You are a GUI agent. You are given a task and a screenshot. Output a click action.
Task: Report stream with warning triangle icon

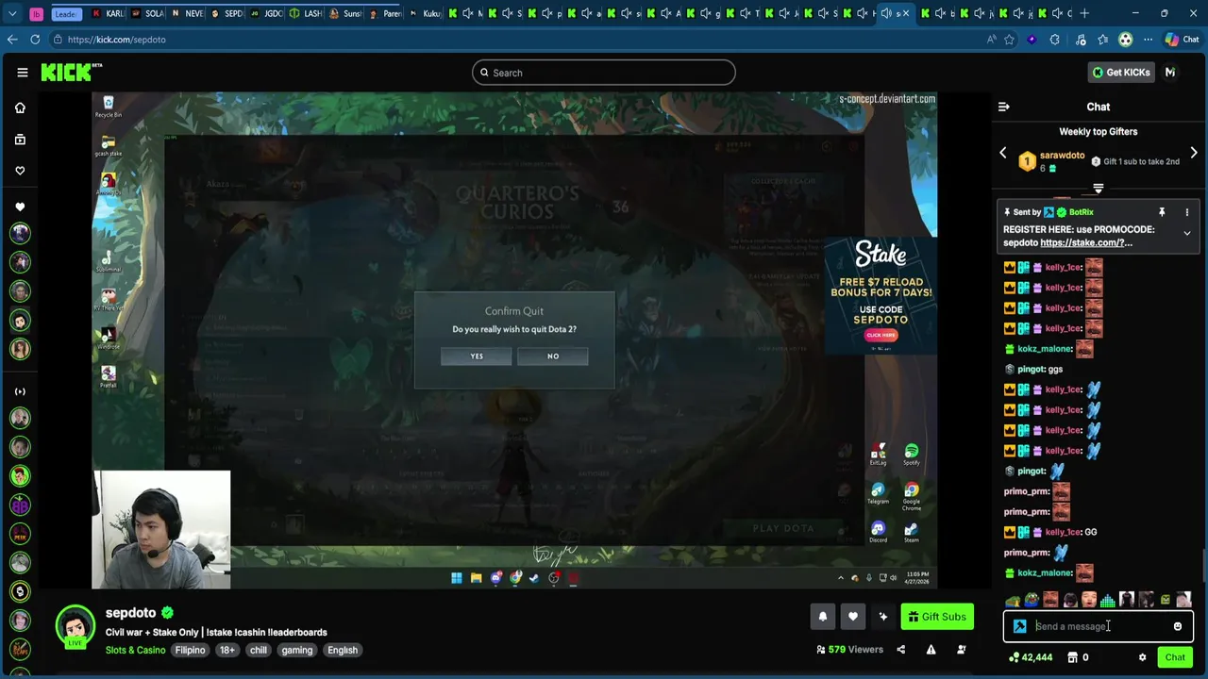coord(931,650)
